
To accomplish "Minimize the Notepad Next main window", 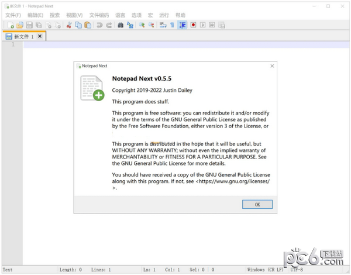I will tap(314, 6).
